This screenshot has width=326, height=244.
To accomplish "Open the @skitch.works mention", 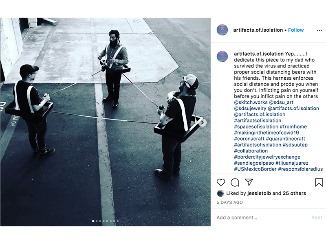I will coord(251,102).
